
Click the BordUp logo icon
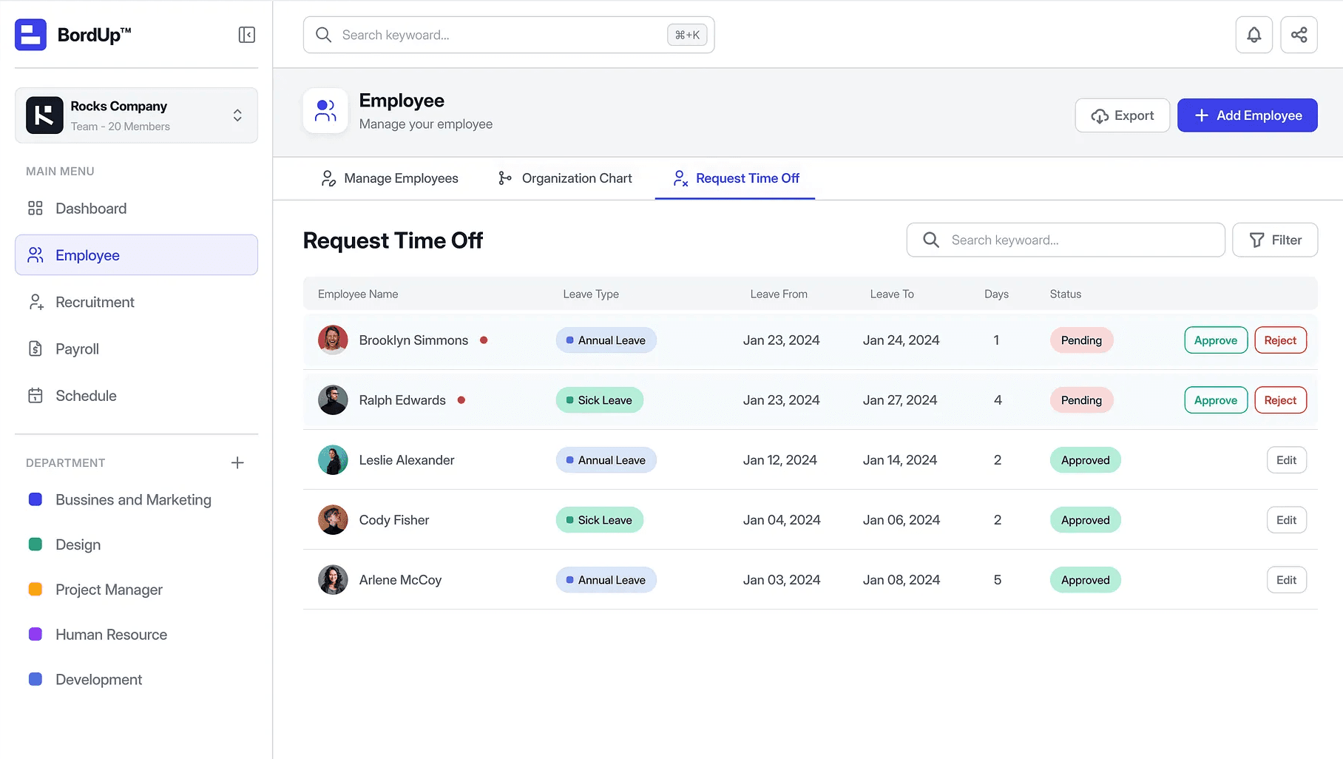tap(30, 34)
